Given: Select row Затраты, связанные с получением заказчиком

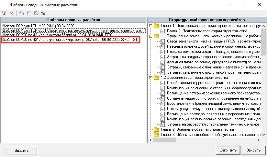Looking at the screenshot, I should tap(214, 67).
